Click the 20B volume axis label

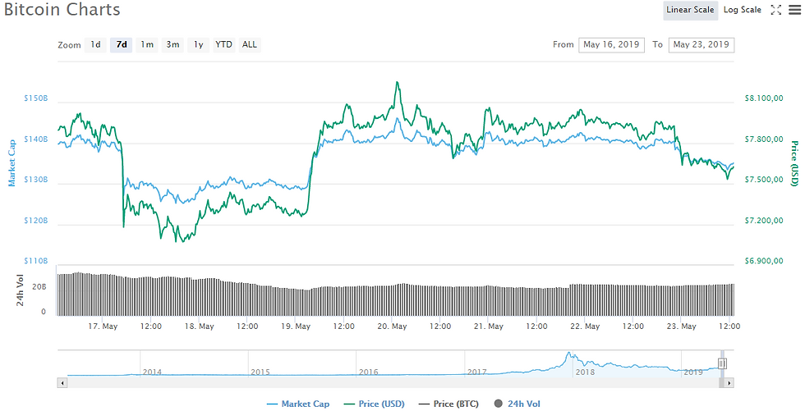pyautogui.click(x=39, y=287)
